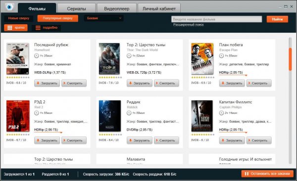Screen dimensions: 297x181
Task: Click Загрузить for Риддик
Action: point(140,140)
